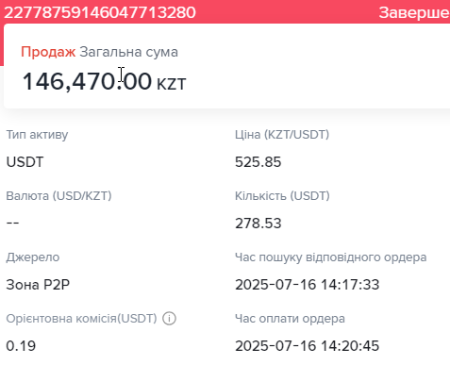This screenshot has width=450, height=365.
Task: Click the Ціна (KZT/USDT) label
Action: pos(282,135)
